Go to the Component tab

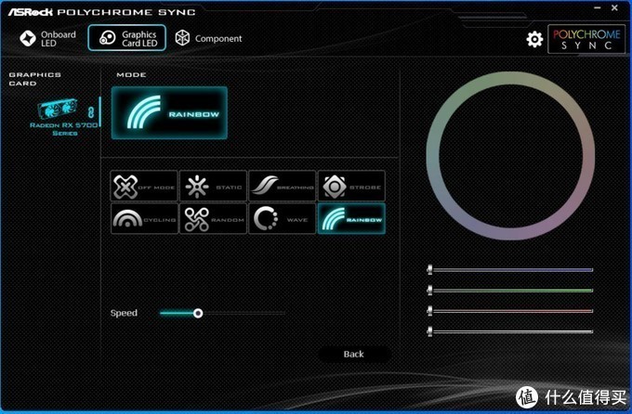(x=208, y=39)
